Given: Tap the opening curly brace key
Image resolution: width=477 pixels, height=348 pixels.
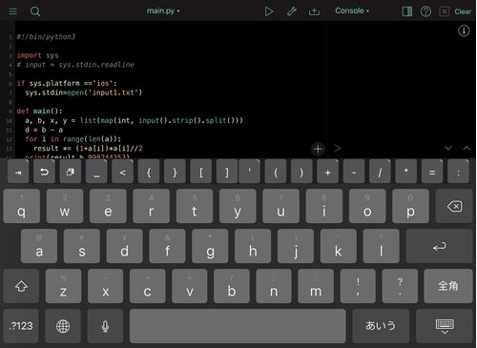Looking at the screenshot, I should (x=149, y=172).
